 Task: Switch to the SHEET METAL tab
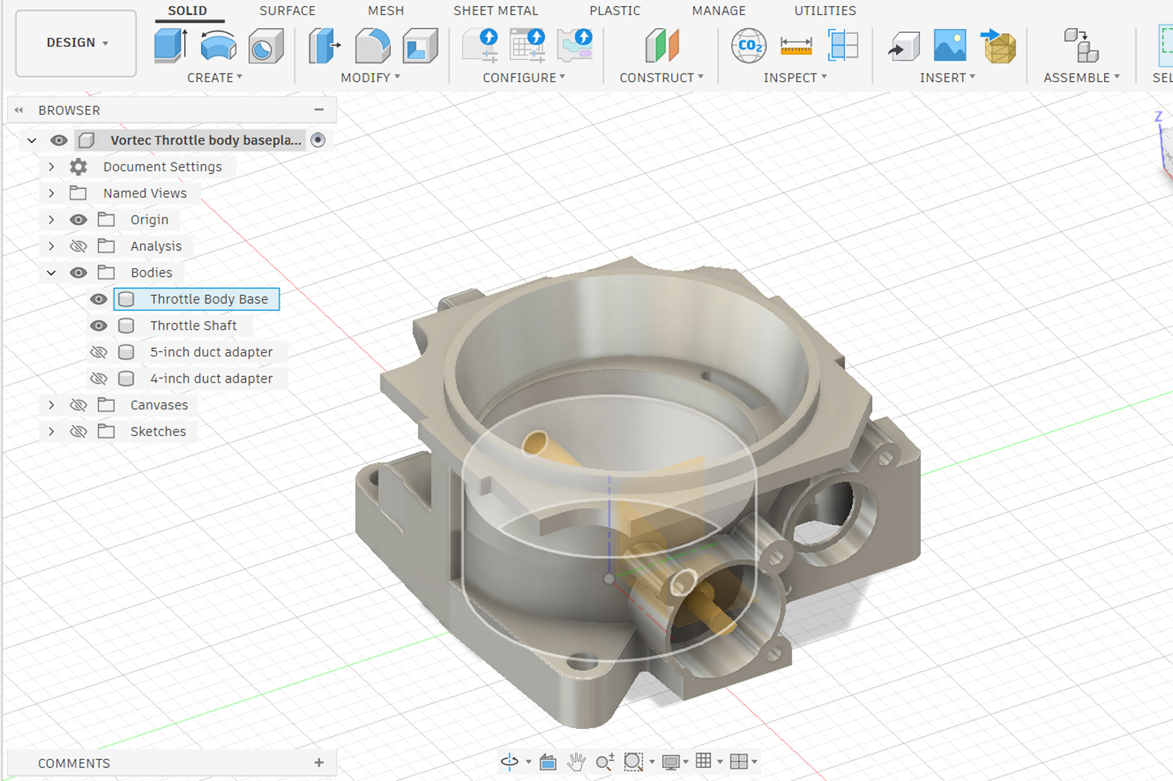[x=496, y=11]
